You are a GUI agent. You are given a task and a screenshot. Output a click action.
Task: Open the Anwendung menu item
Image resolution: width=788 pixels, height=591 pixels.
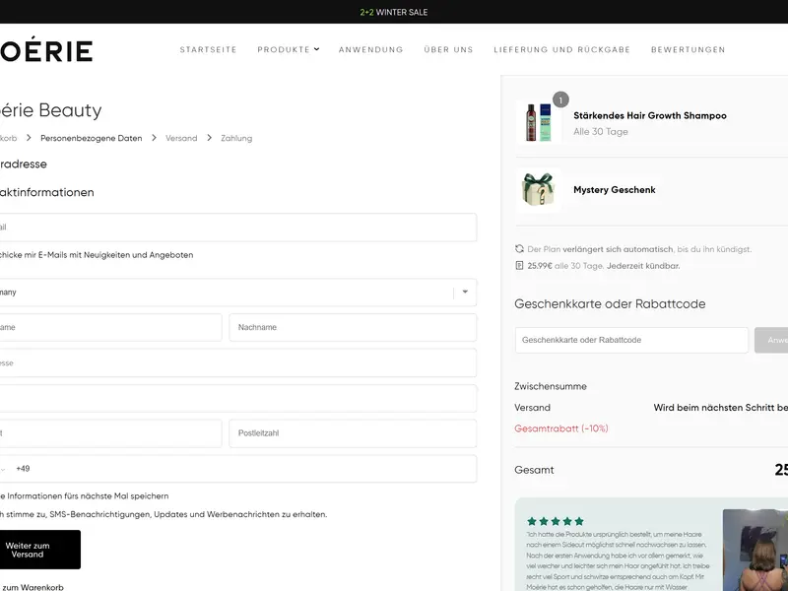click(x=370, y=49)
